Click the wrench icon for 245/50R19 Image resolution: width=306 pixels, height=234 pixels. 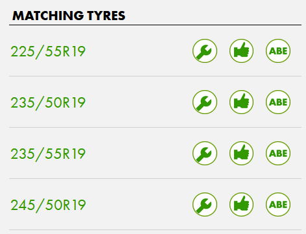pos(205,205)
